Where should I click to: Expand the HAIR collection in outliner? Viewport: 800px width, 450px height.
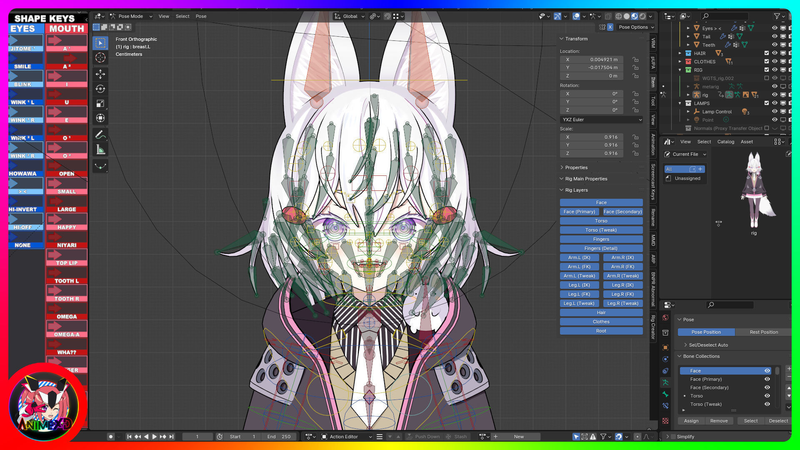[680, 53]
